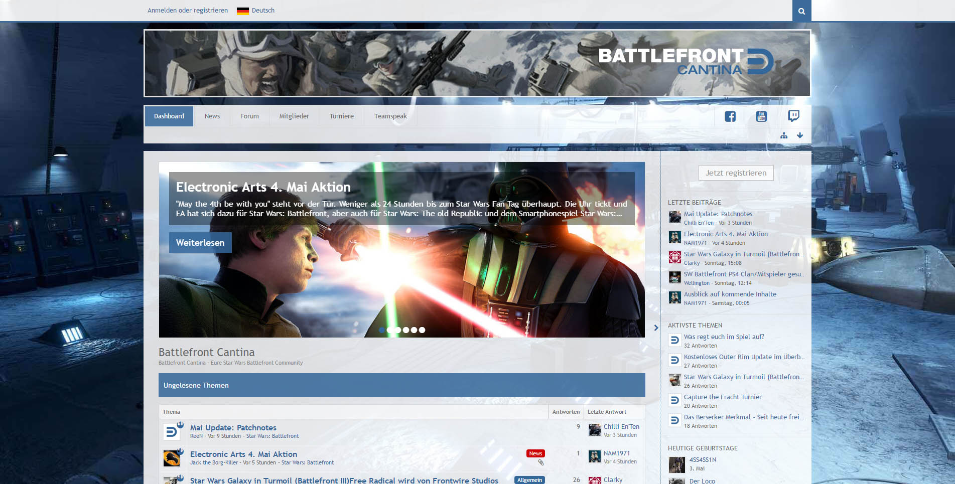Viewport: 955px width, 484px height.
Task: Open Star Wars: Battlefront forum link under Patchnotes
Action: tap(272, 436)
